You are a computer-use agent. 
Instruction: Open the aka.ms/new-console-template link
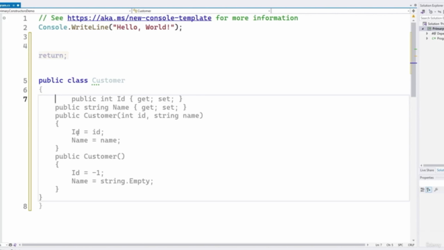pyautogui.click(x=139, y=18)
